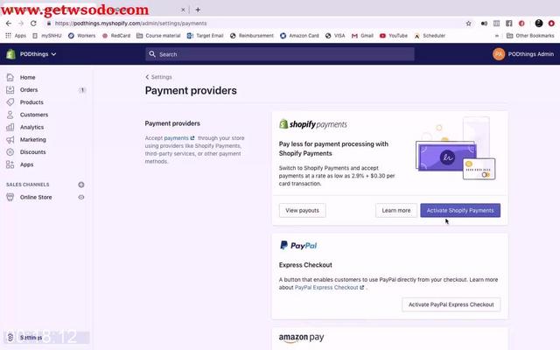Open the Target Email bookmark
The width and height of the screenshot is (560, 350).
click(206, 36)
